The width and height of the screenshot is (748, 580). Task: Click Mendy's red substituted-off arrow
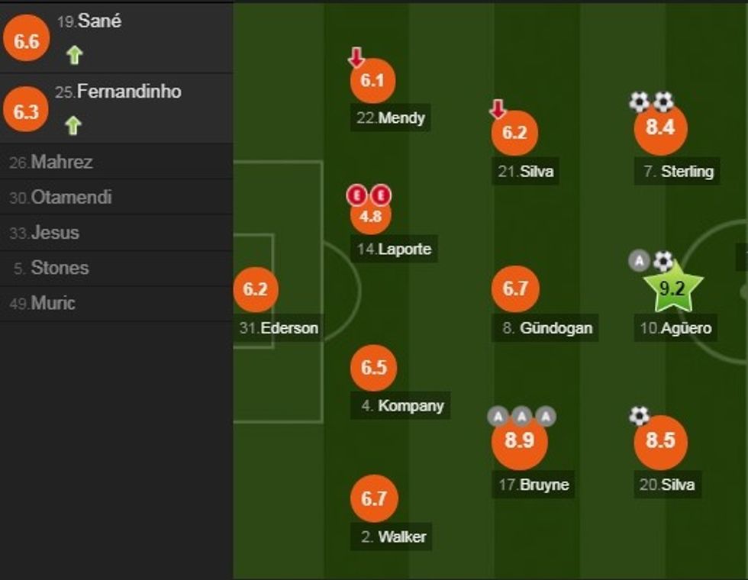click(x=356, y=57)
